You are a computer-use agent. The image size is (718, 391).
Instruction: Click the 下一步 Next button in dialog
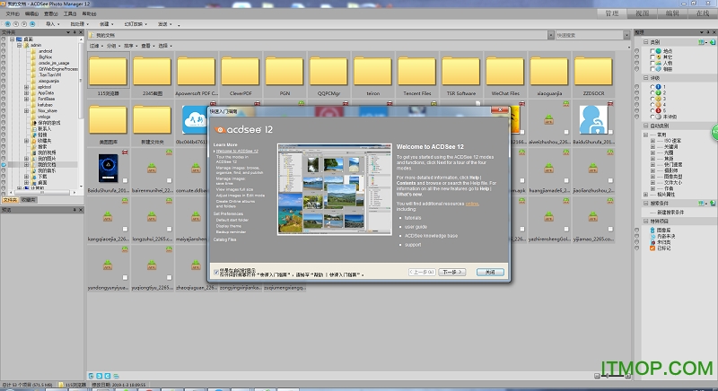click(452, 272)
